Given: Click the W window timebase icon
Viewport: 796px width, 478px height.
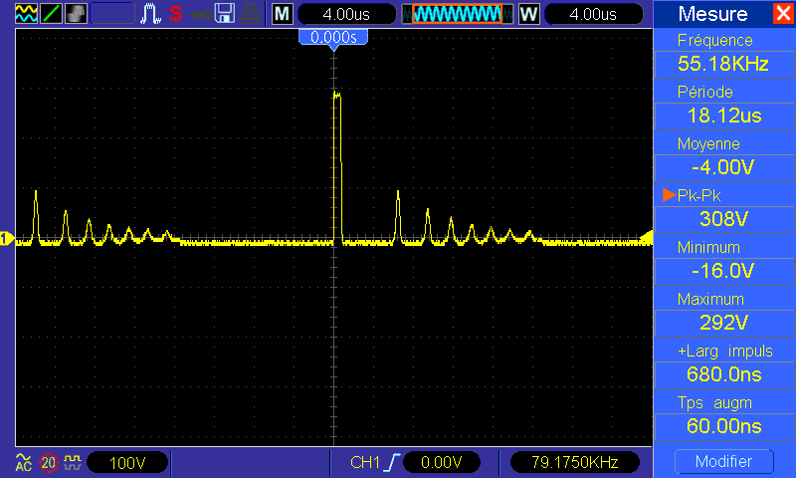Looking at the screenshot, I should pos(528,14).
